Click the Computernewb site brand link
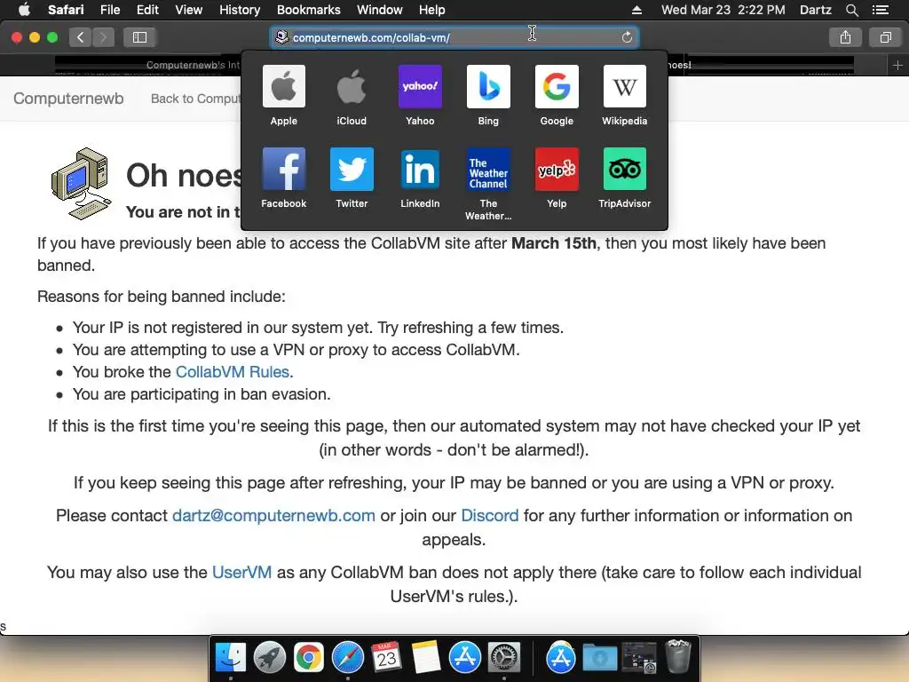Image resolution: width=909 pixels, height=682 pixels. tap(68, 99)
